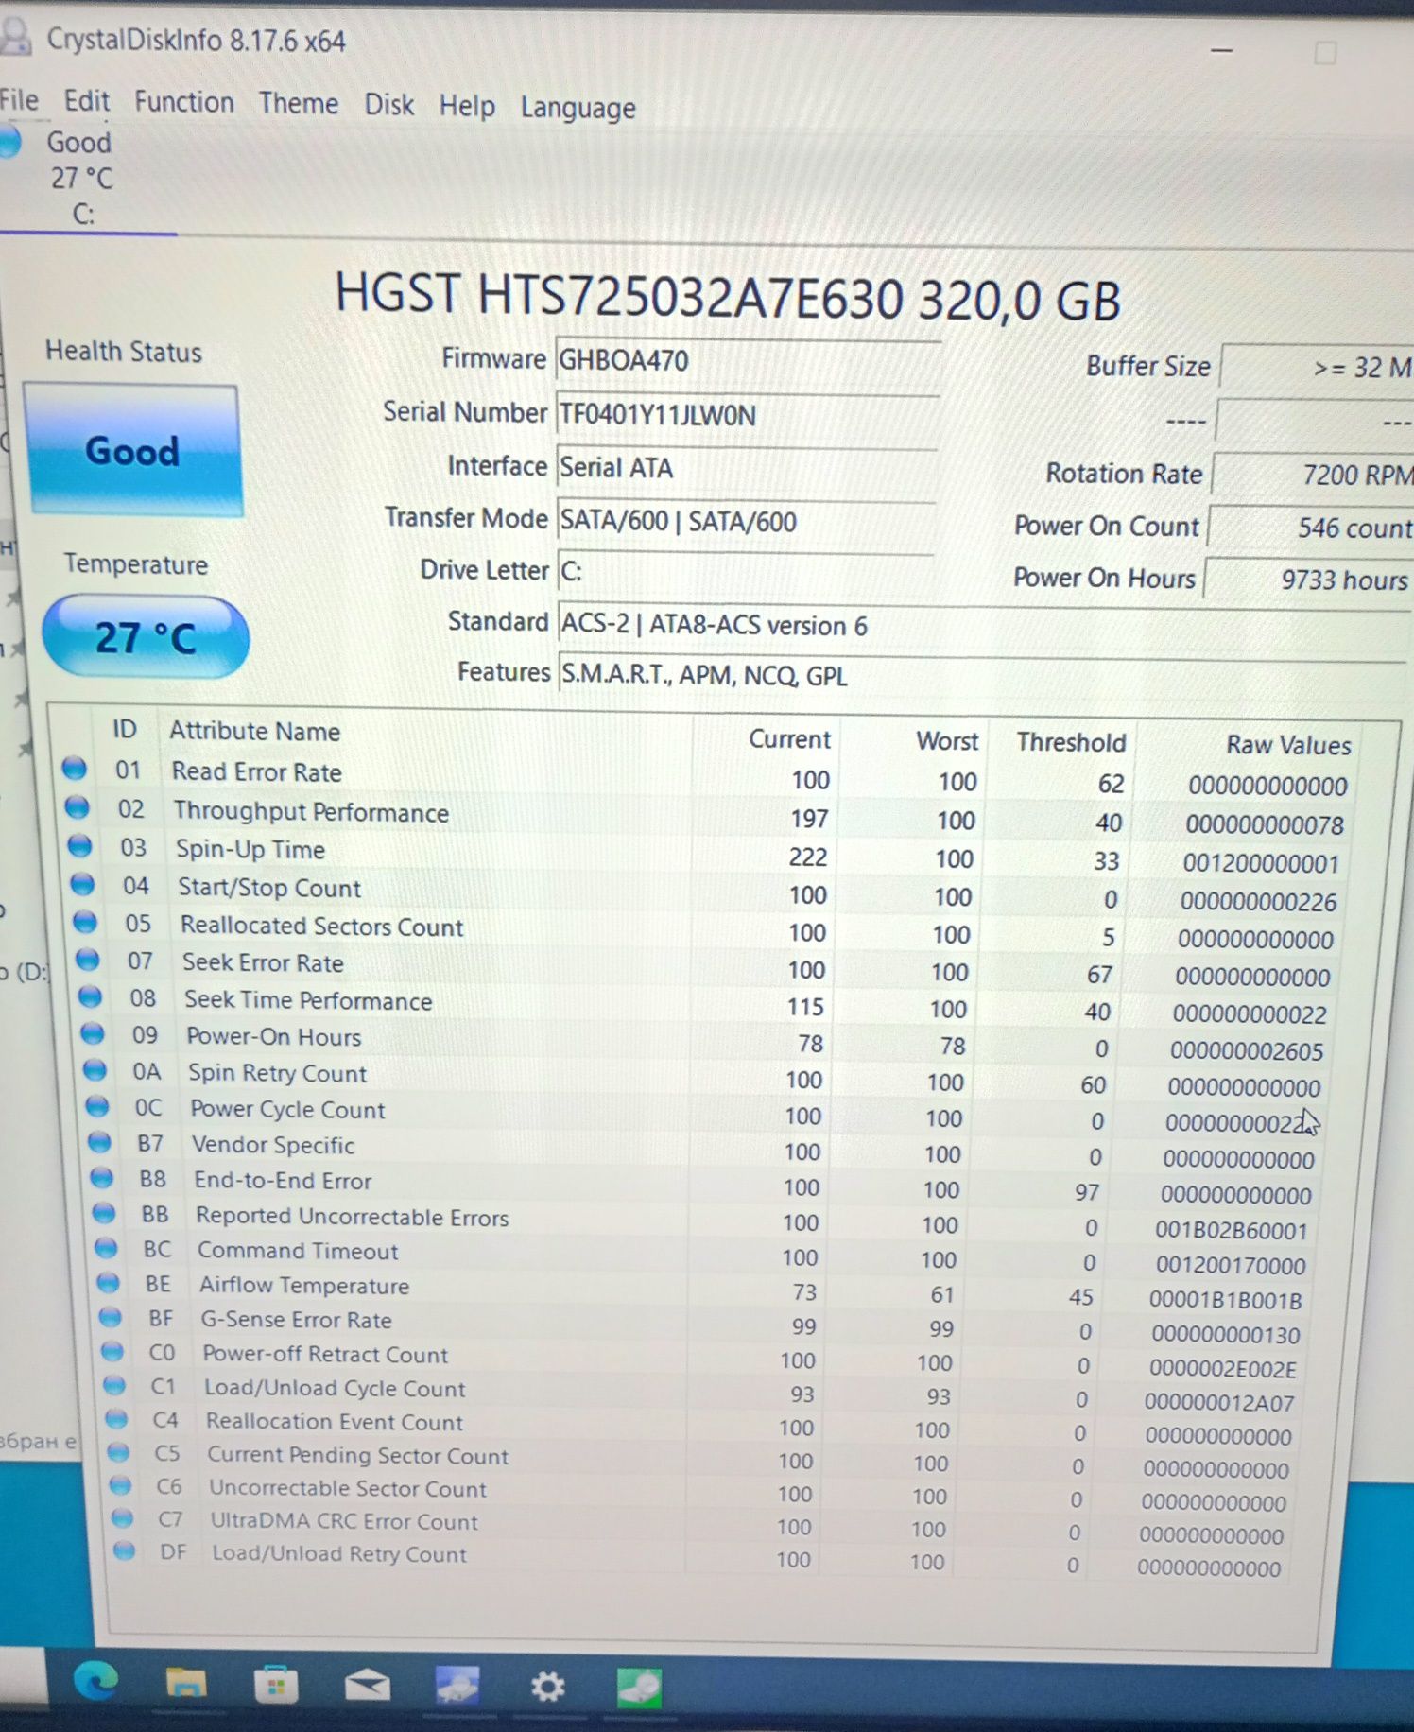Click the Serial Number field
Image resolution: width=1414 pixels, height=1732 pixels.
coord(747,415)
